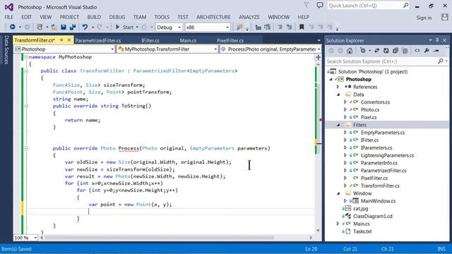This screenshot has height=254, width=452.
Task: Click the Sign in link
Action: 424,18
